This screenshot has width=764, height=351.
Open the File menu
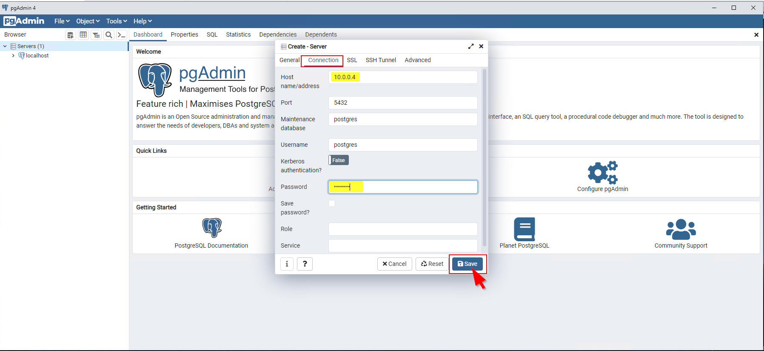[x=62, y=21]
